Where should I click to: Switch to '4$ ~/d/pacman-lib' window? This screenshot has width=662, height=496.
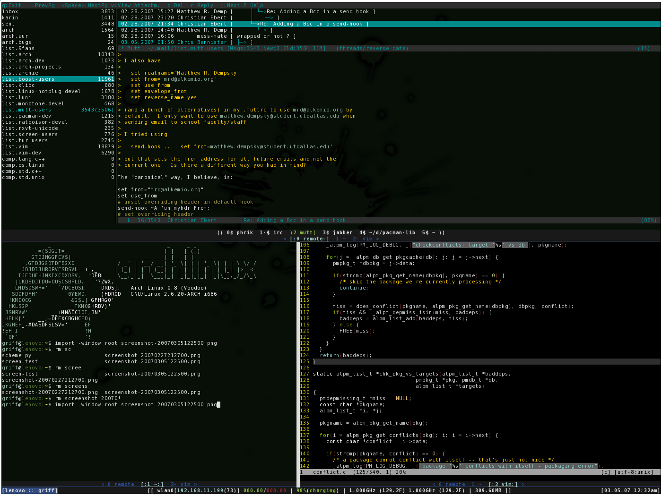(x=387, y=232)
